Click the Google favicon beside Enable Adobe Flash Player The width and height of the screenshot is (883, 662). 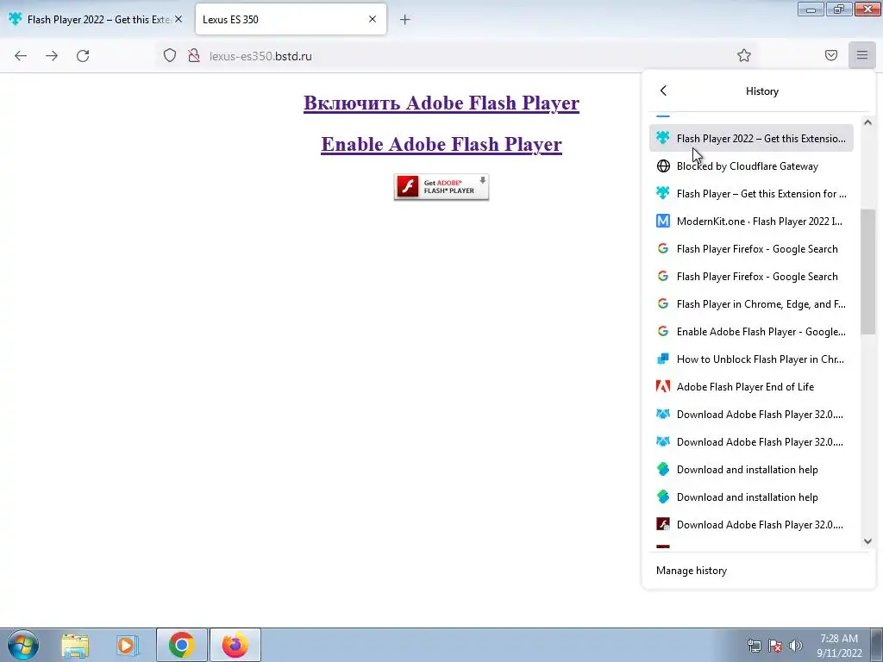click(x=663, y=332)
